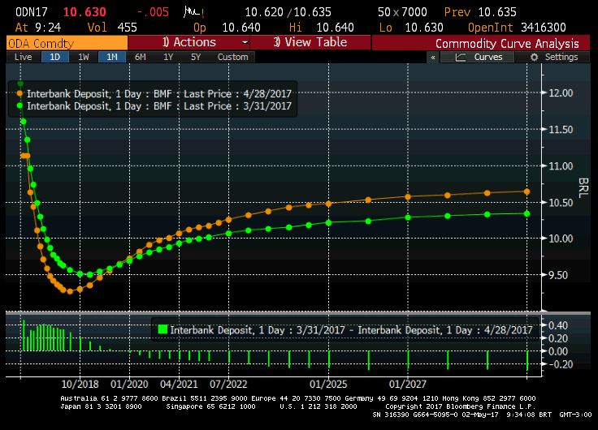The image size is (598, 430).
Task: Click green marker for 3/31/2017 series
Action: [19, 105]
